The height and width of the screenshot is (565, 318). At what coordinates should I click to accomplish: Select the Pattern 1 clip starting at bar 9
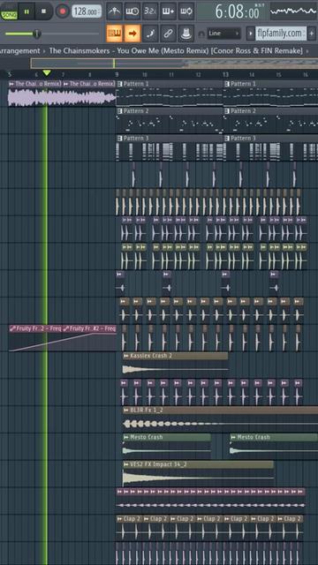click(x=170, y=94)
